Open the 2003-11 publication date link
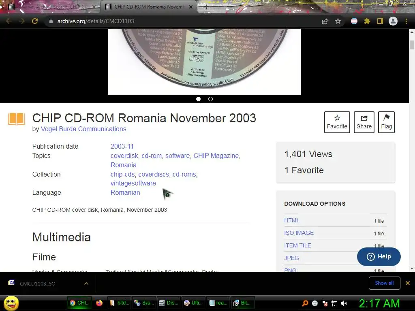The image size is (415, 311). (x=122, y=146)
